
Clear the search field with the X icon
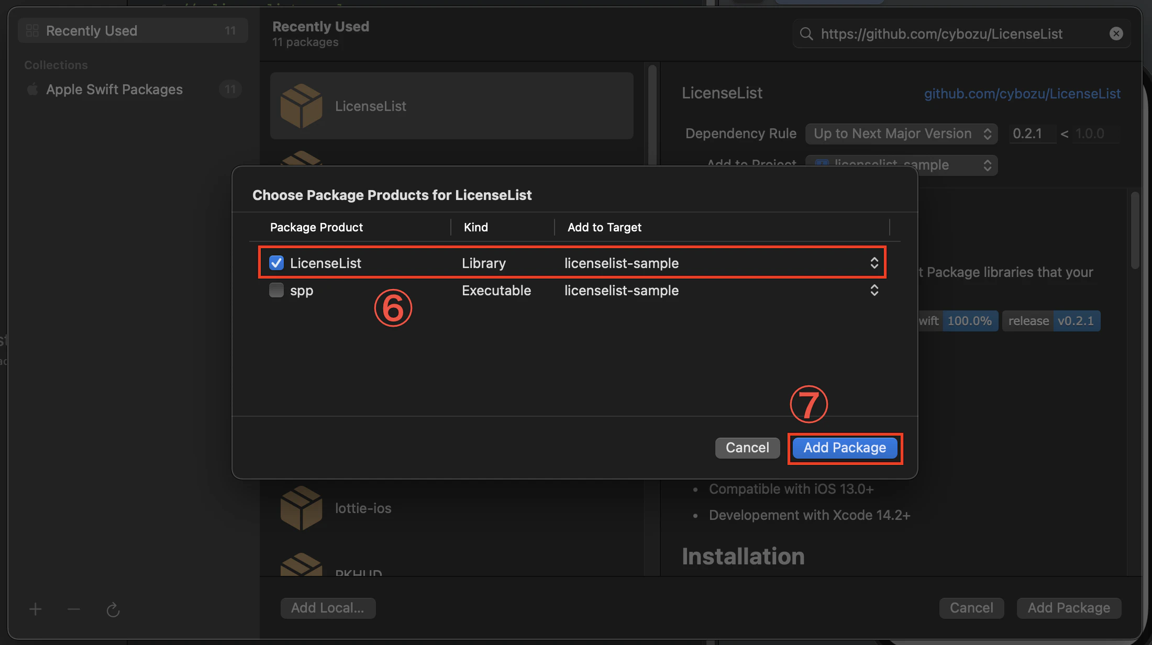tap(1116, 34)
